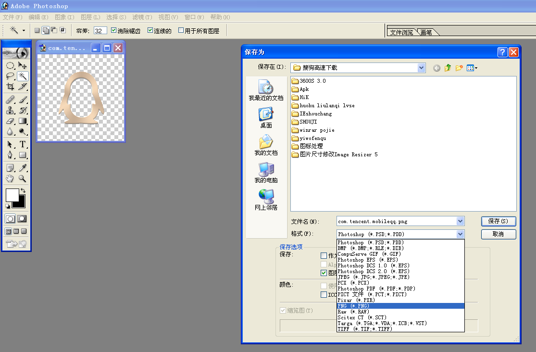Open the file name dropdown arrow
536x352 pixels.
coord(460,221)
